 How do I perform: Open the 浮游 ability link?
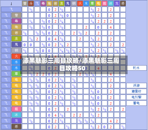point(136,86)
